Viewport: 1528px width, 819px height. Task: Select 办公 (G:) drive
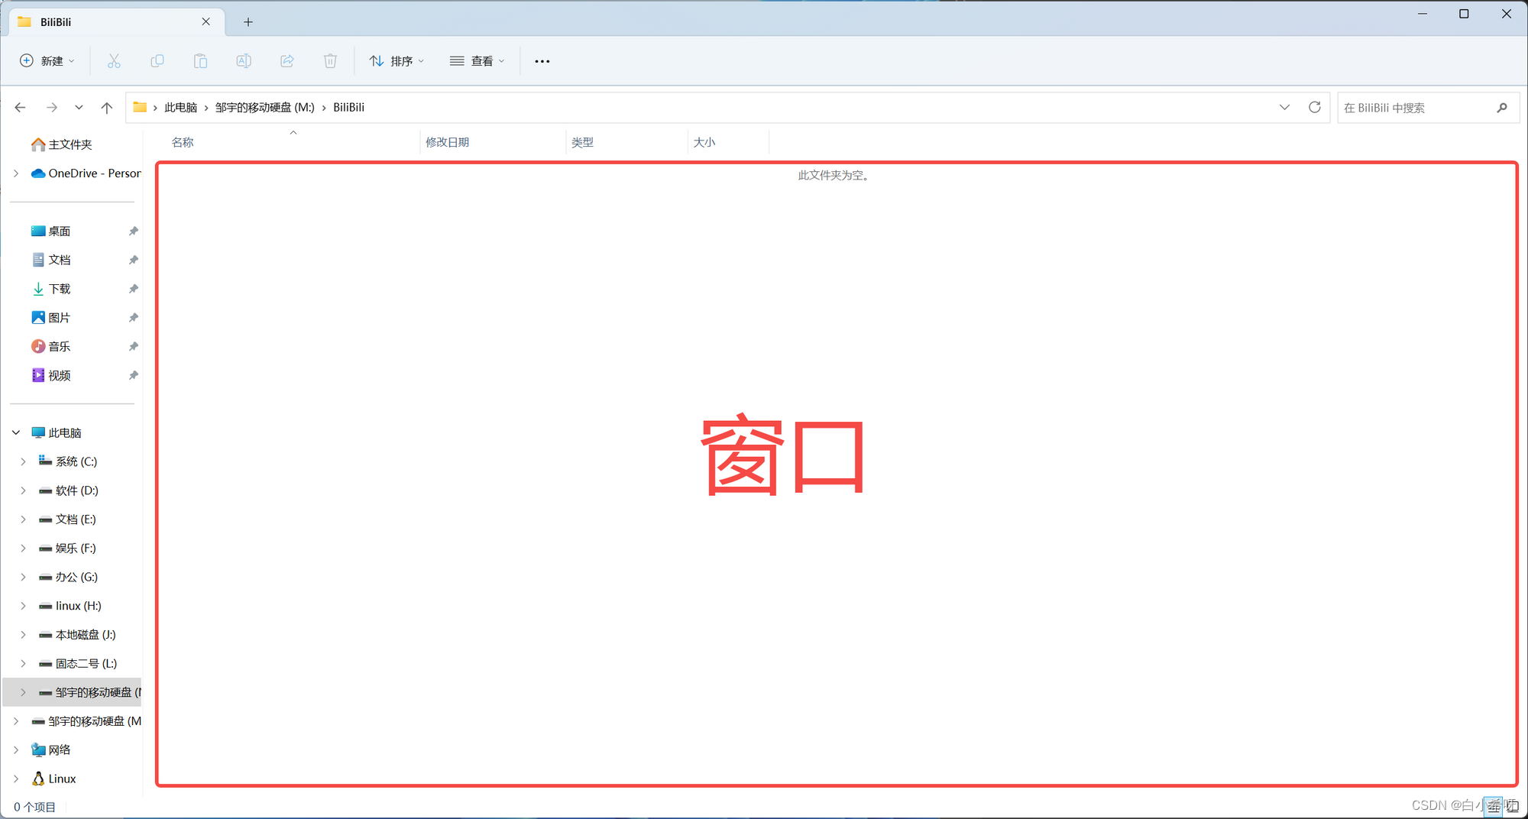pos(69,577)
